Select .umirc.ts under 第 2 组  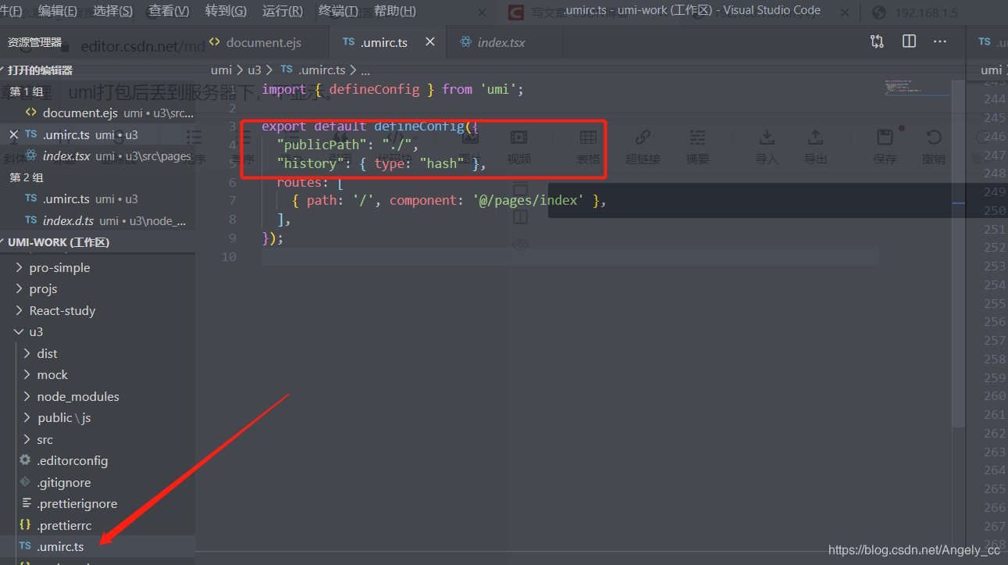98,198
